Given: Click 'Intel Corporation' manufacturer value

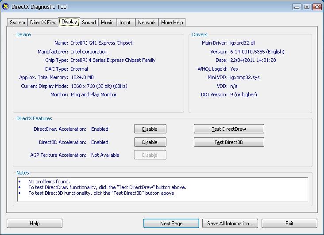Looking at the screenshot, I should pos(89,52).
